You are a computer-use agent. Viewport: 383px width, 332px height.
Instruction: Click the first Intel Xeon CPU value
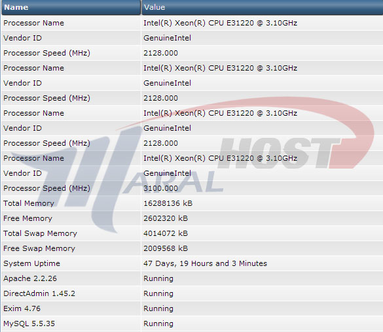click(x=221, y=23)
